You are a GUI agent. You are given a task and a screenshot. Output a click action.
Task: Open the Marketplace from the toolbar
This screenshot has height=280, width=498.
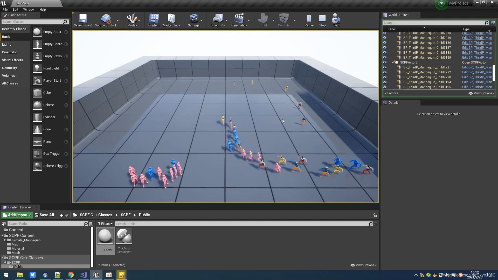pyautogui.click(x=171, y=20)
